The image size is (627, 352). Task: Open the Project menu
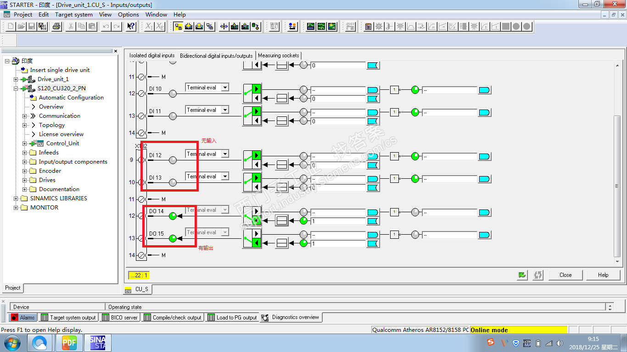coord(23,14)
